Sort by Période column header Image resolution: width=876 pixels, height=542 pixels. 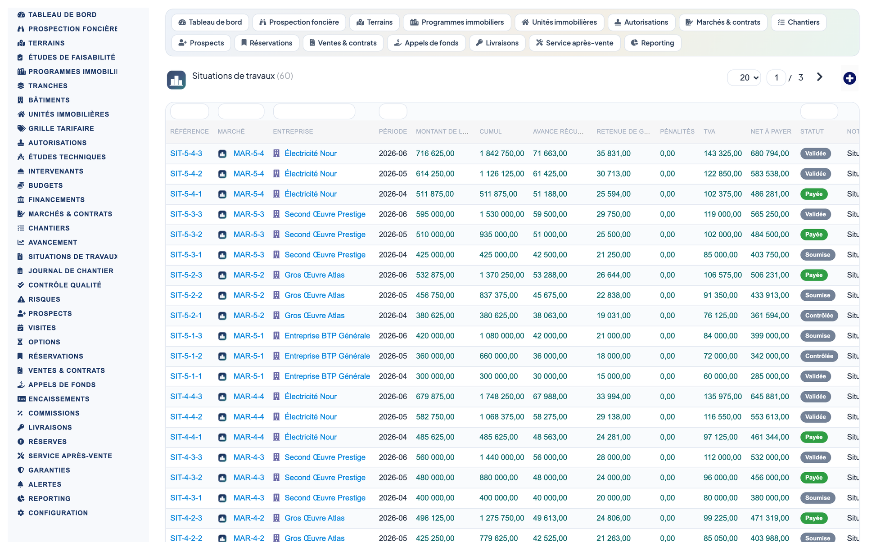point(393,131)
